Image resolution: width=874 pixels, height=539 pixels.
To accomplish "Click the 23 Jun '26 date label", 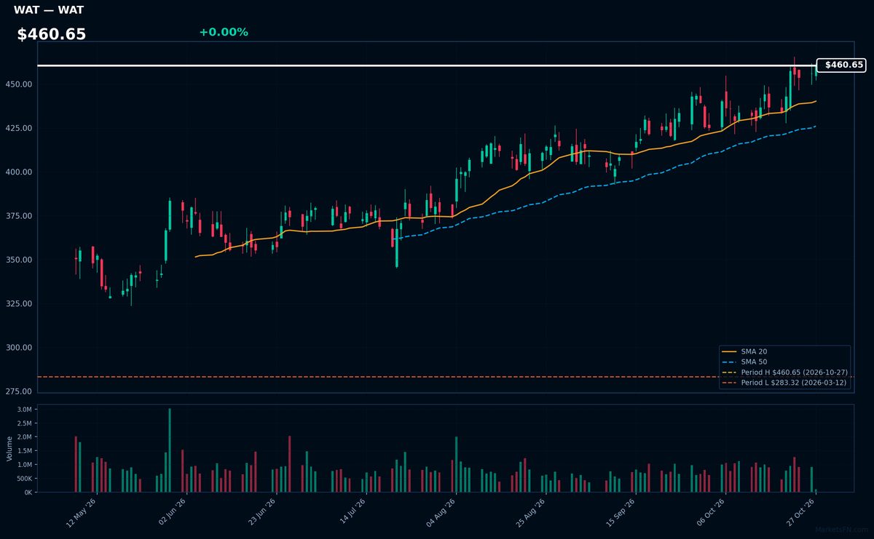I will (262, 512).
